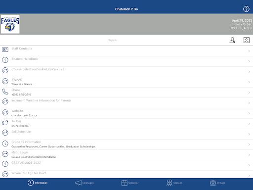Expand the Inclement Weather row chevron

pos(249,103)
